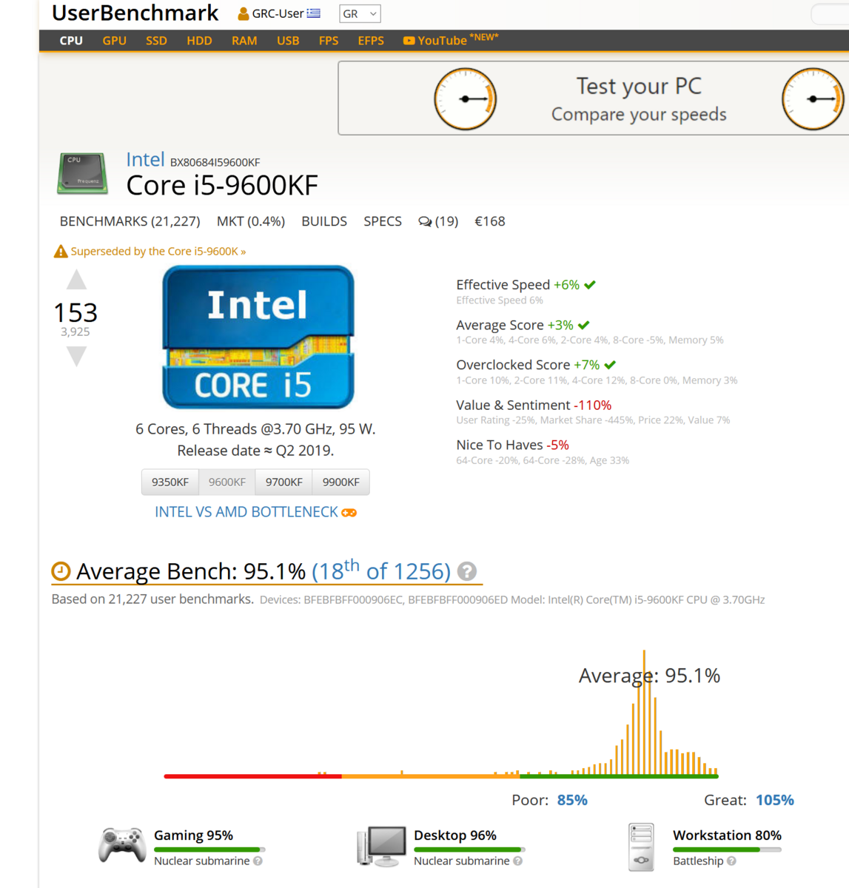The image size is (849, 888).
Task: Click the Gaming Nuclear submarine help icon
Action: click(258, 861)
